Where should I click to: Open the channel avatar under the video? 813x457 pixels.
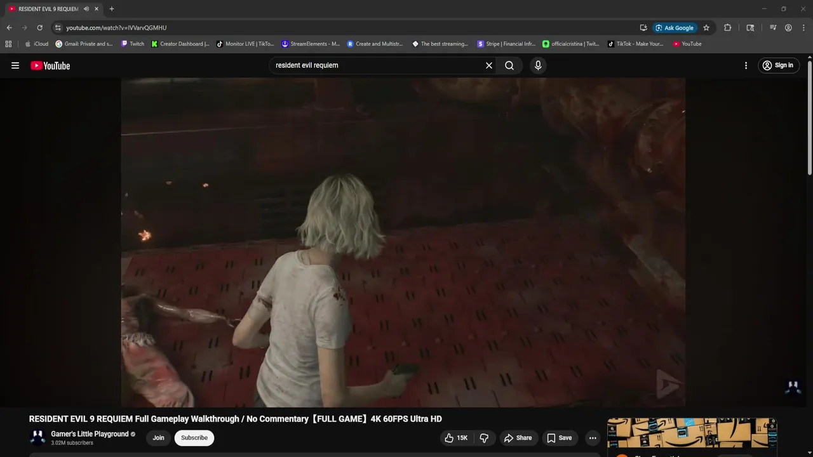click(38, 437)
